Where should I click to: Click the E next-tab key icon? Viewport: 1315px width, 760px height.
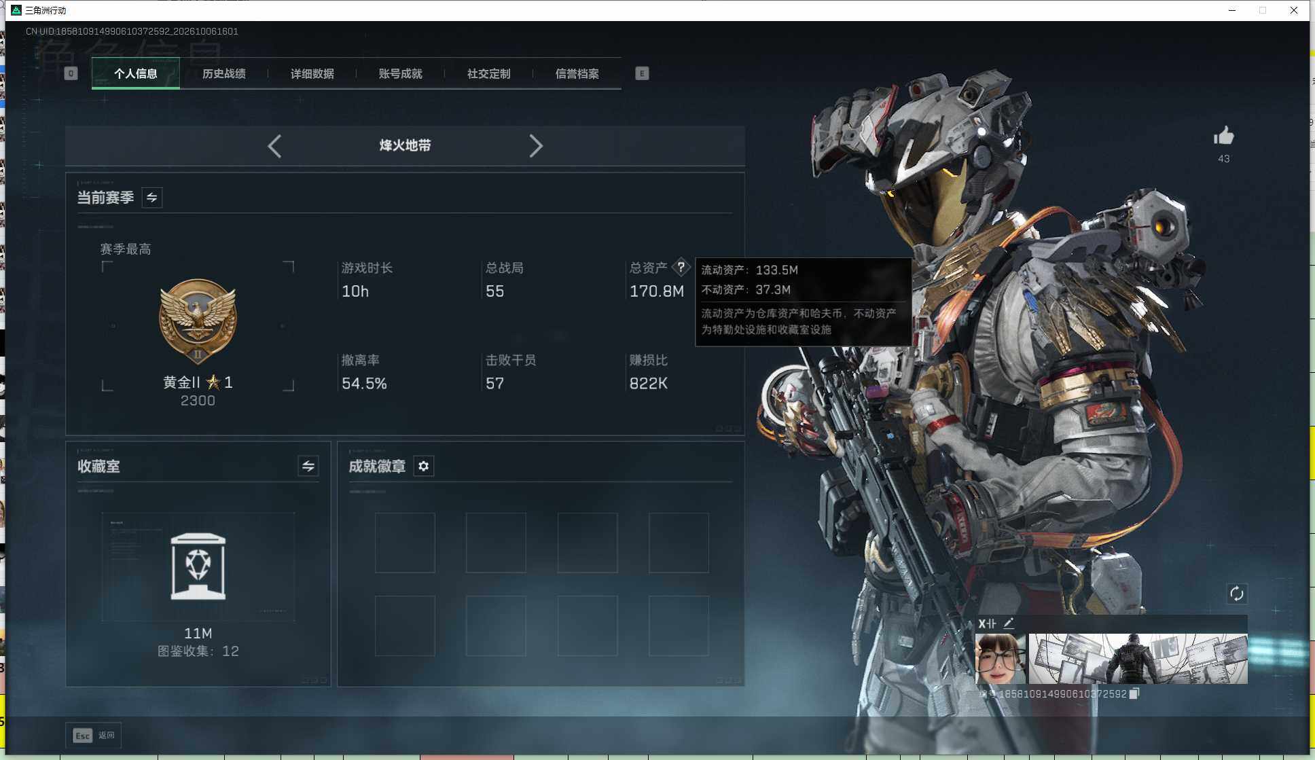click(x=642, y=73)
